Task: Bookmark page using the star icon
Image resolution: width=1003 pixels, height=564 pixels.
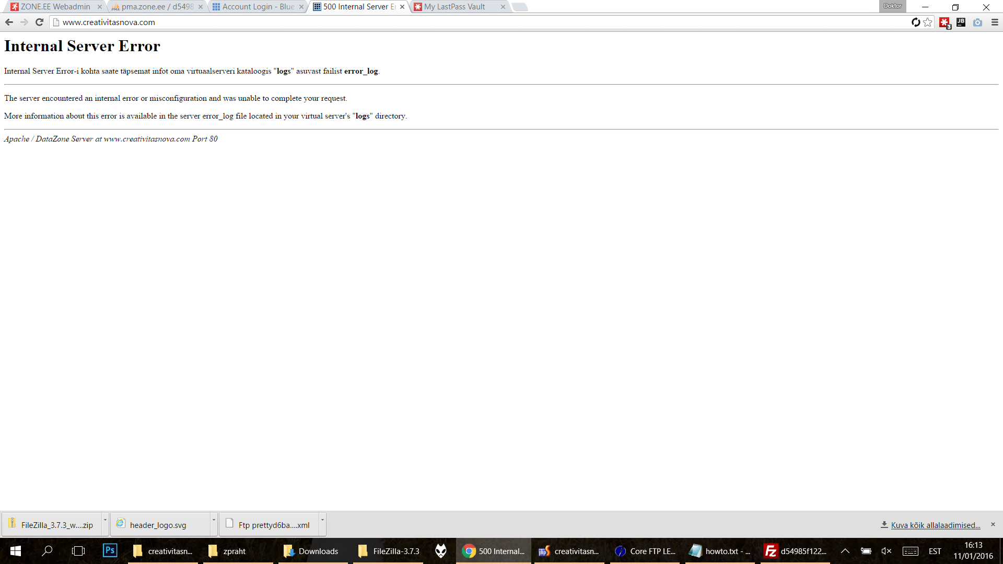Action: coord(928,22)
